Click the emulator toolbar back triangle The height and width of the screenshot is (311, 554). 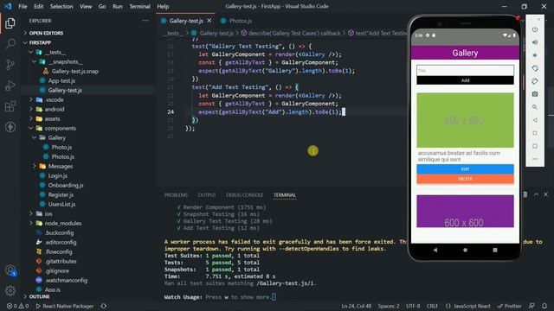coord(535,120)
